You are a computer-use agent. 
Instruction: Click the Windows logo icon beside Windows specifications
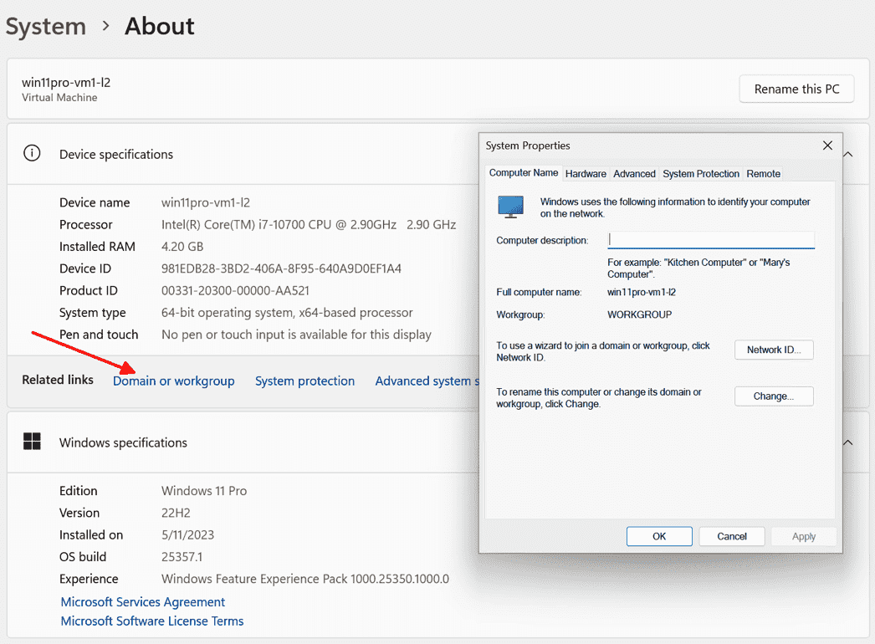click(32, 442)
